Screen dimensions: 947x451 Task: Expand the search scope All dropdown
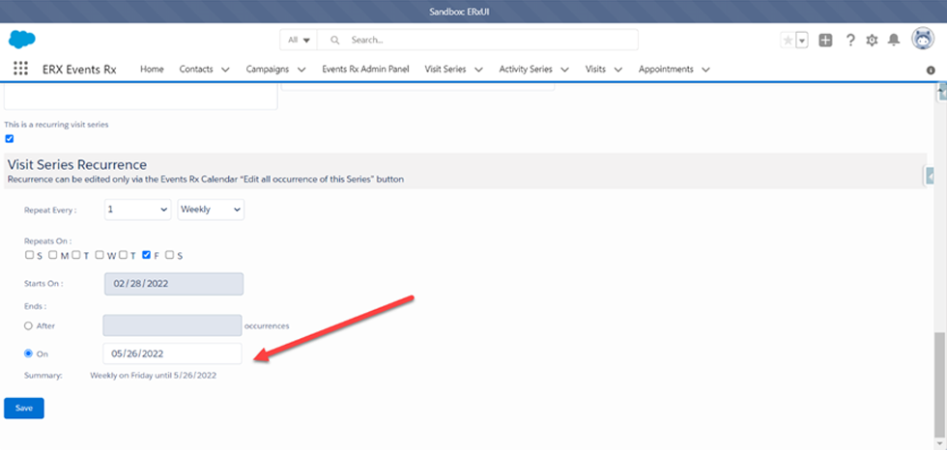[299, 40]
